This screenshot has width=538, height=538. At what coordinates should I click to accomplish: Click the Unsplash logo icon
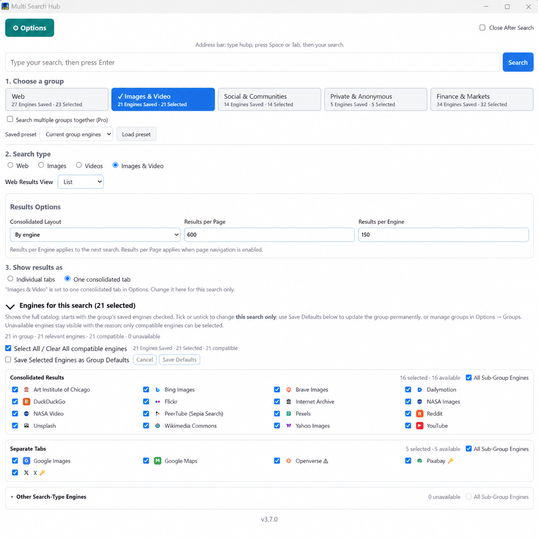click(27, 426)
